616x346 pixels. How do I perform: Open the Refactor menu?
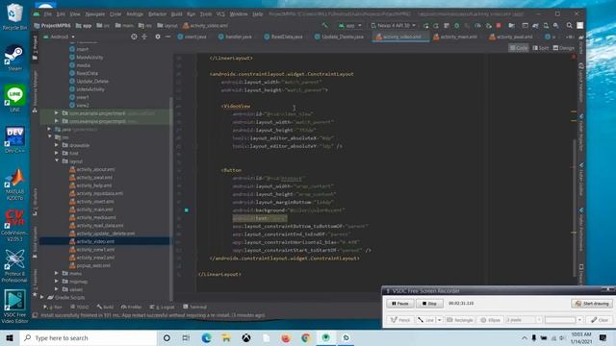pyautogui.click(x=157, y=14)
